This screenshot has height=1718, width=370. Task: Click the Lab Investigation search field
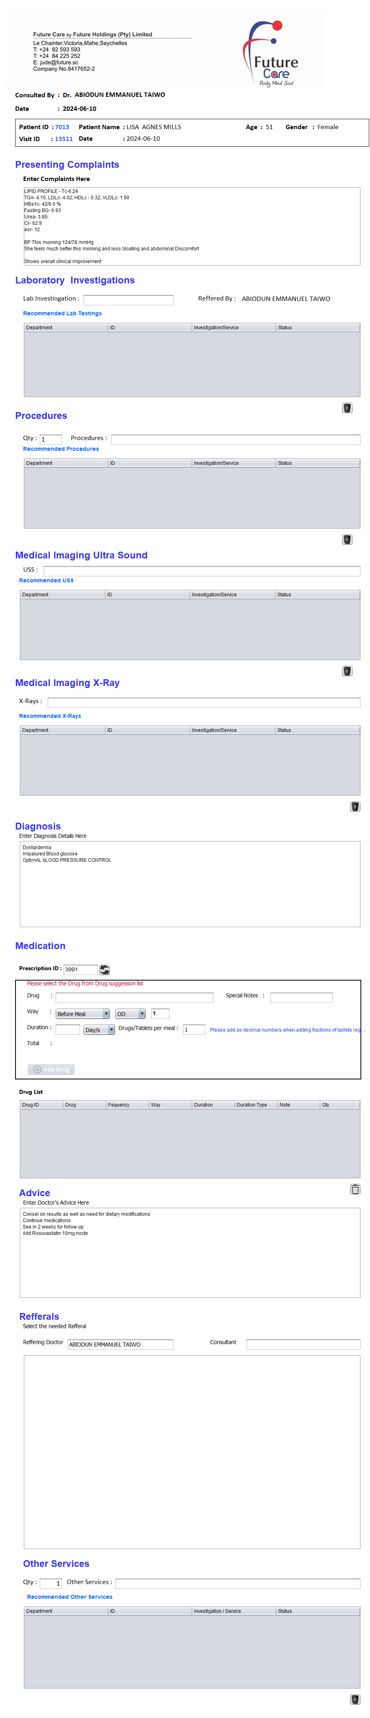tap(128, 299)
